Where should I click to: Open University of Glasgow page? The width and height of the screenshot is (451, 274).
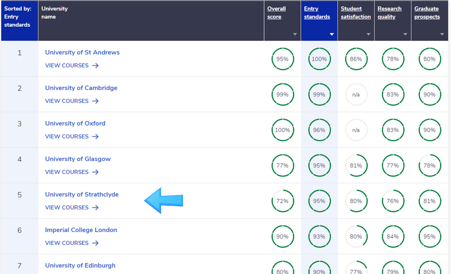pos(78,159)
